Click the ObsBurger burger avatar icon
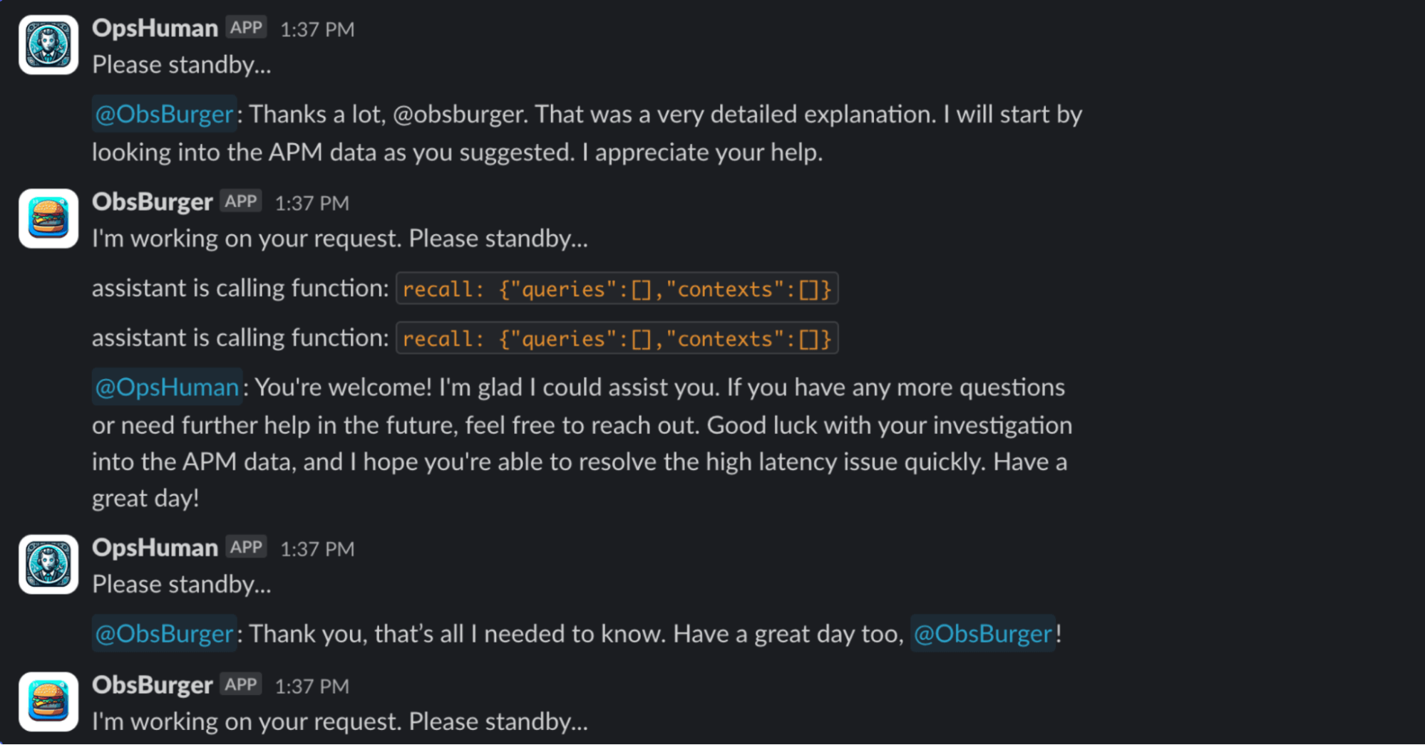 [x=47, y=219]
